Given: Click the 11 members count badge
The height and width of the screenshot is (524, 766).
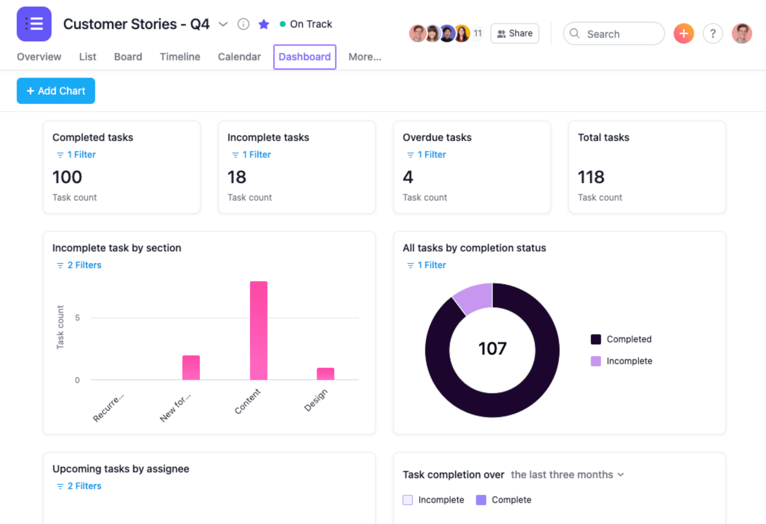Looking at the screenshot, I should point(477,33).
